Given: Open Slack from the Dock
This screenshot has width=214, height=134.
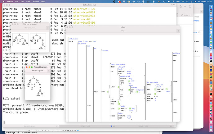Looking at the screenshot, I should click(x=211, y=97).
